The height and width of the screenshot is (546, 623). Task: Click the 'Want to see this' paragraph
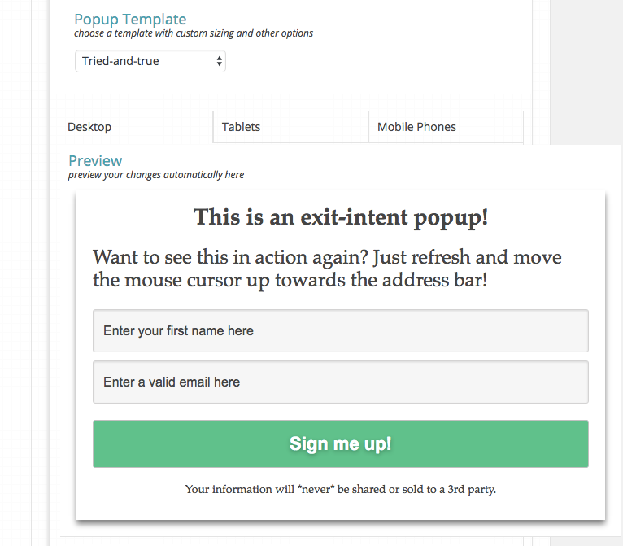pyautogui.click(x=327, y=258)
